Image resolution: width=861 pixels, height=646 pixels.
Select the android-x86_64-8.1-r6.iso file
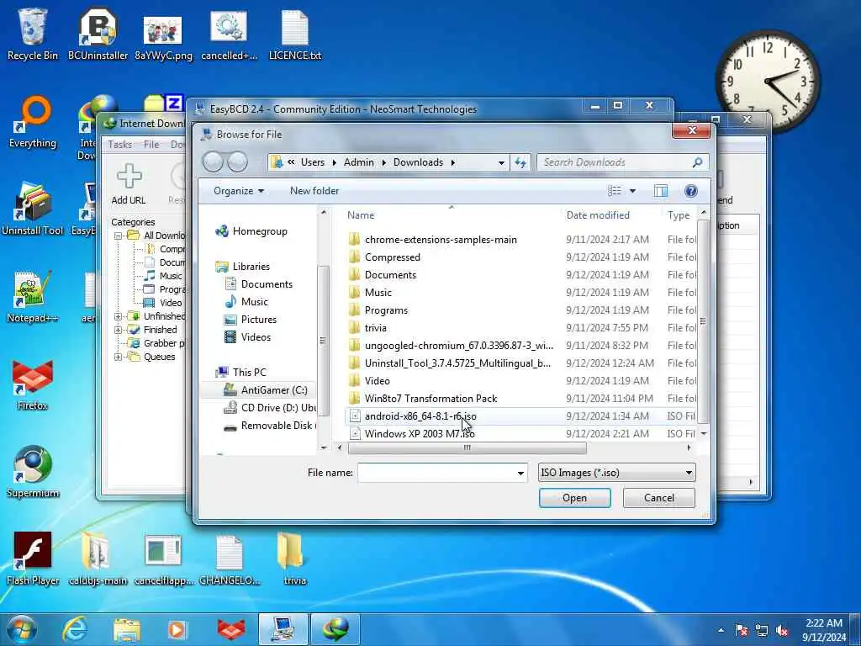click(420, 416)
